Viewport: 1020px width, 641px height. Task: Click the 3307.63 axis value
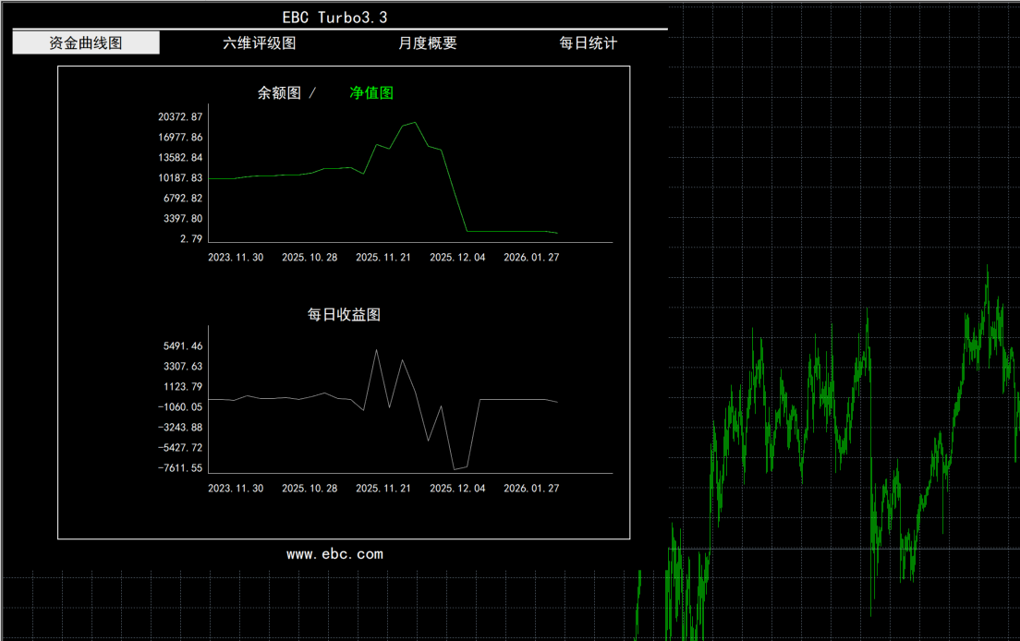point(183,366)
